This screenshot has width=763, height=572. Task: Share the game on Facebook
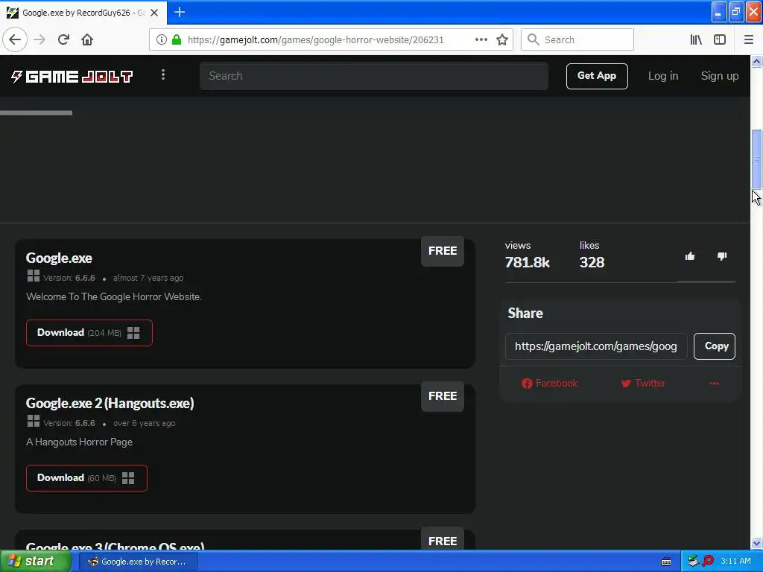[x=549, y=384]
